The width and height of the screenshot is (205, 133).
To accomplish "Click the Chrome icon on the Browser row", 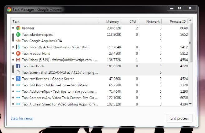I will pyautogui.click(x=18, y=28).
